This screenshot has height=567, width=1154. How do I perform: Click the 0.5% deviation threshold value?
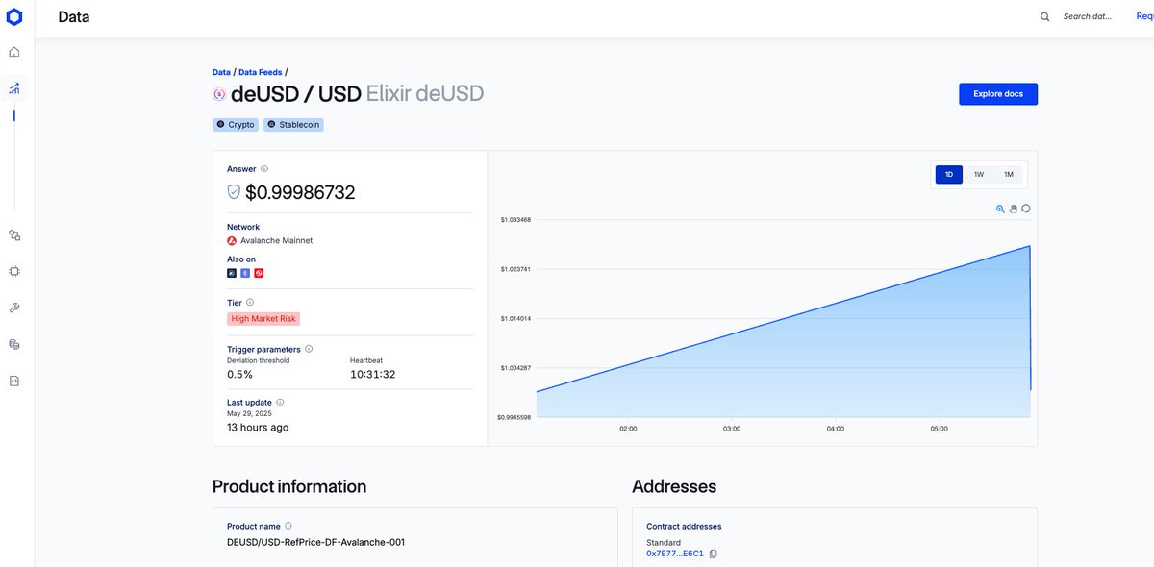[239, 374]
